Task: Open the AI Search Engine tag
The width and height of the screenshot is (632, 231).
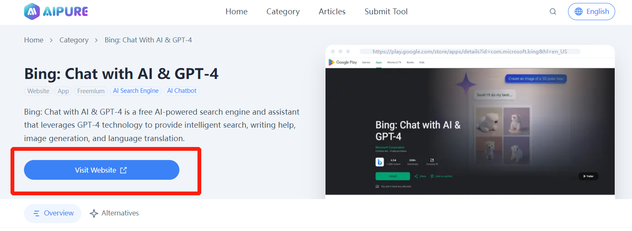Action: click(x=136, y=91)
